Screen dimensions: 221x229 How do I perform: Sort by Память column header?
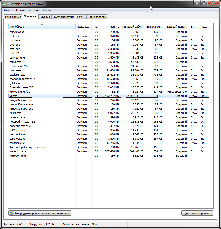111,27
